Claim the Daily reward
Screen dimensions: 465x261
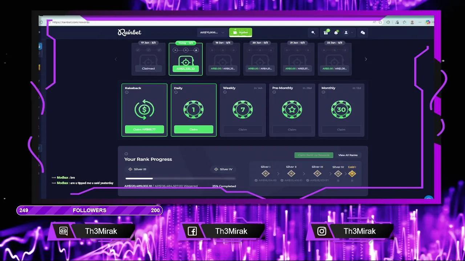coord(194,129)
